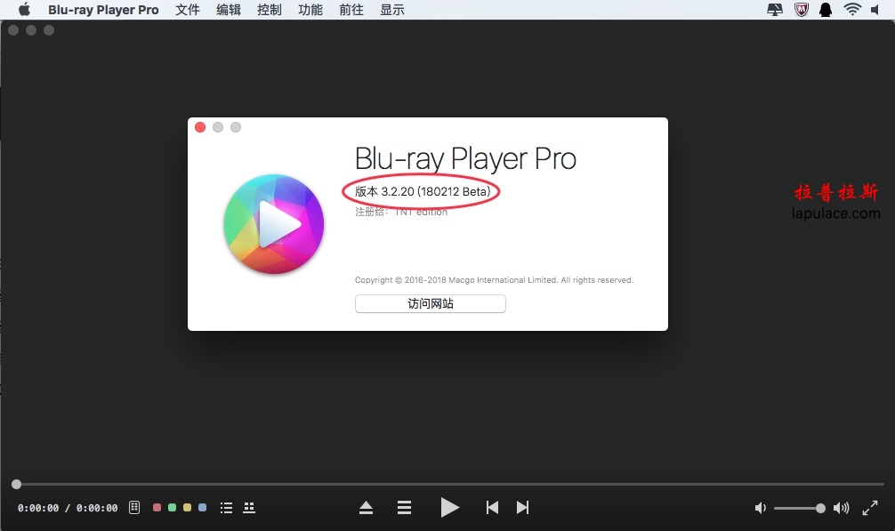This screenshot has height=531, width=895.
Task: Click the system volume menu bar icon
Action: tap(875, 10)
